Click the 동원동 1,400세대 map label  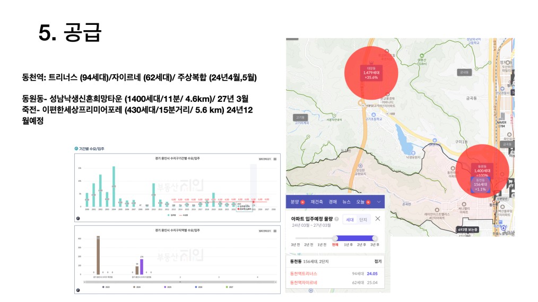[x=482, y=171]
